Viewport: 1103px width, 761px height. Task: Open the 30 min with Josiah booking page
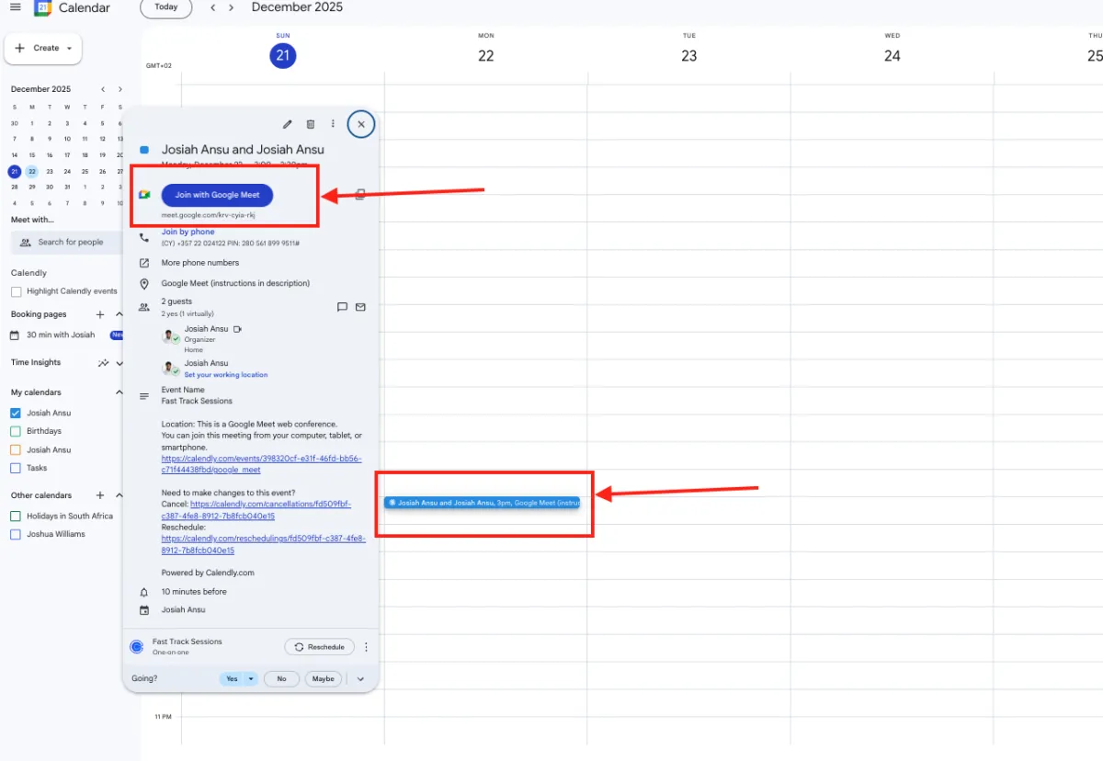(x=61, y=335)
